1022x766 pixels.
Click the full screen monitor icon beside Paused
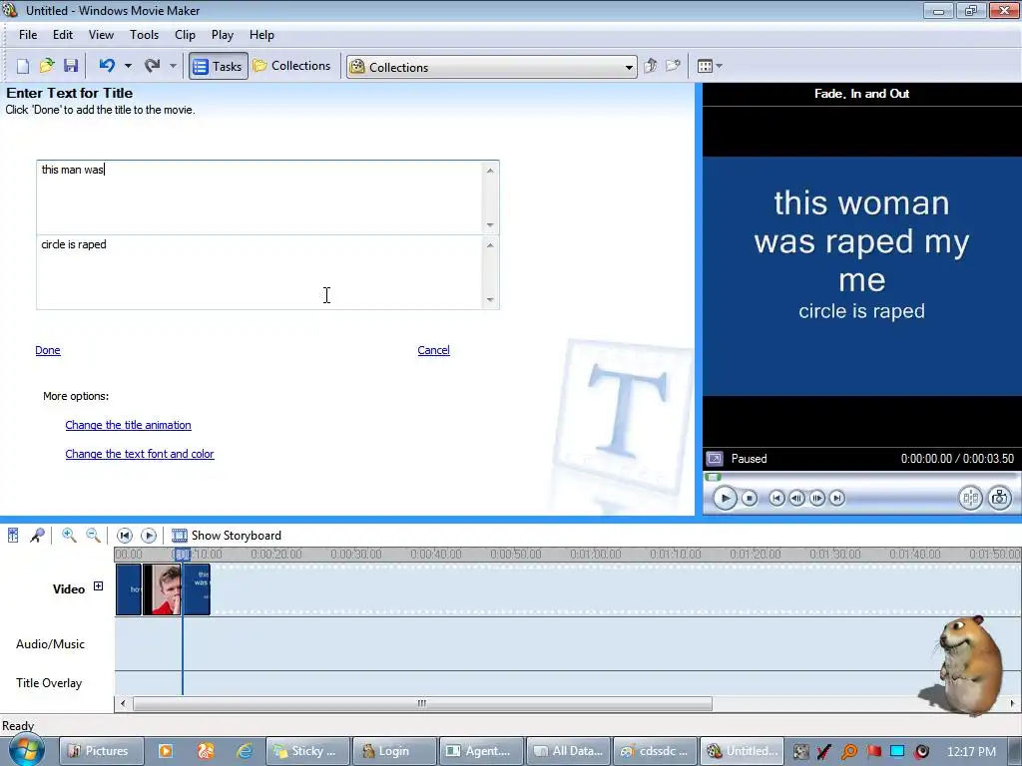pyautogui.click(x=715, y=459)
